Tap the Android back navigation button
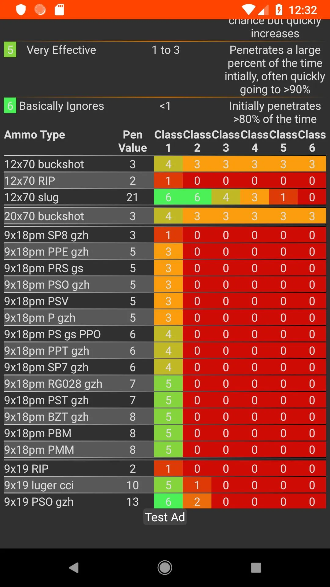The width and height of the screenshot is (330, 587). tap(74, 568)
